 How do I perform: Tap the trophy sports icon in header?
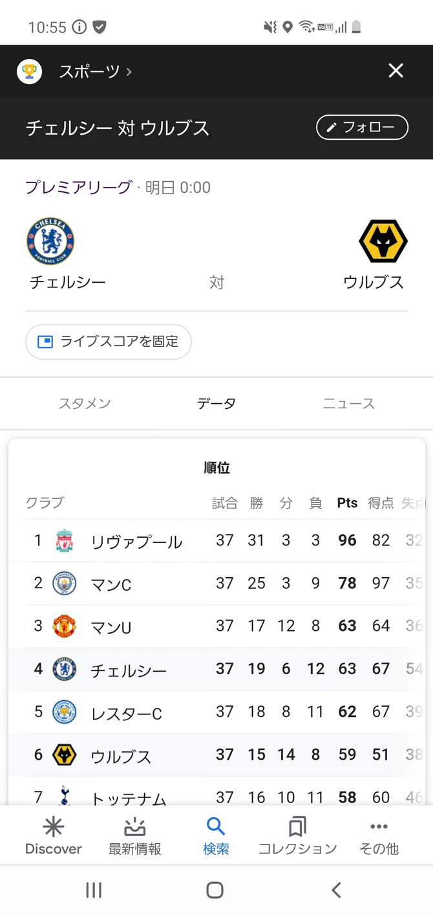(29, 71)
